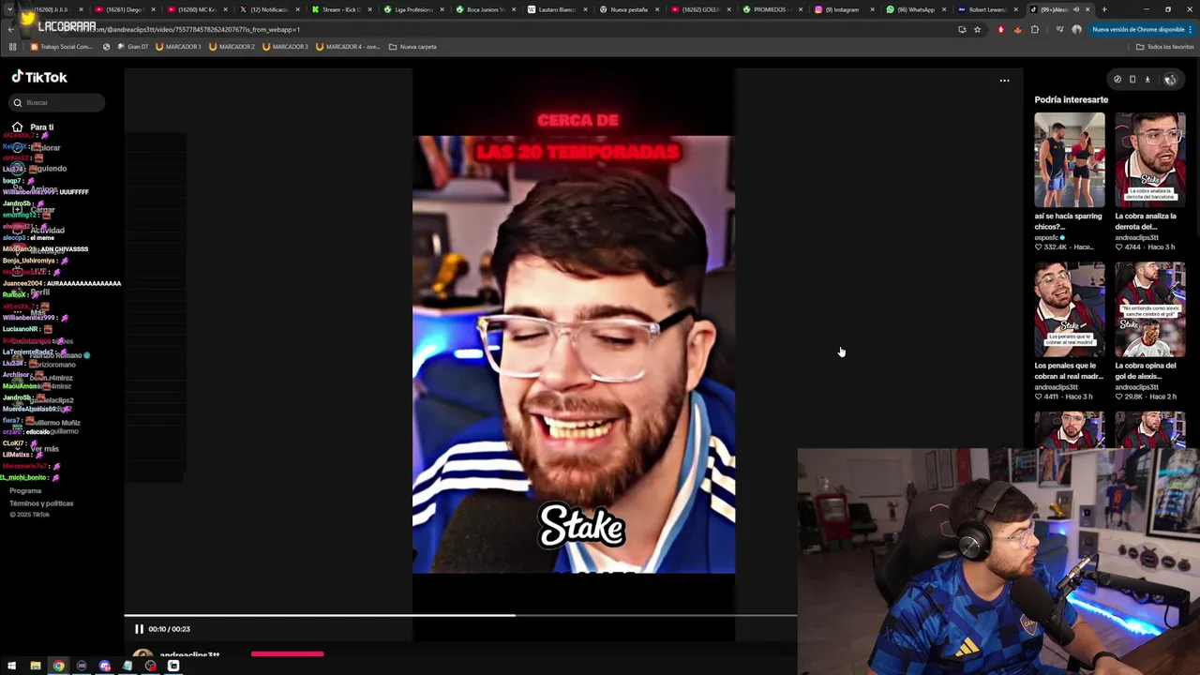The width and height of the screenshot is (1200, 675).
Task: Open the Todos los favoritos folder
Action: [1166, 47]
